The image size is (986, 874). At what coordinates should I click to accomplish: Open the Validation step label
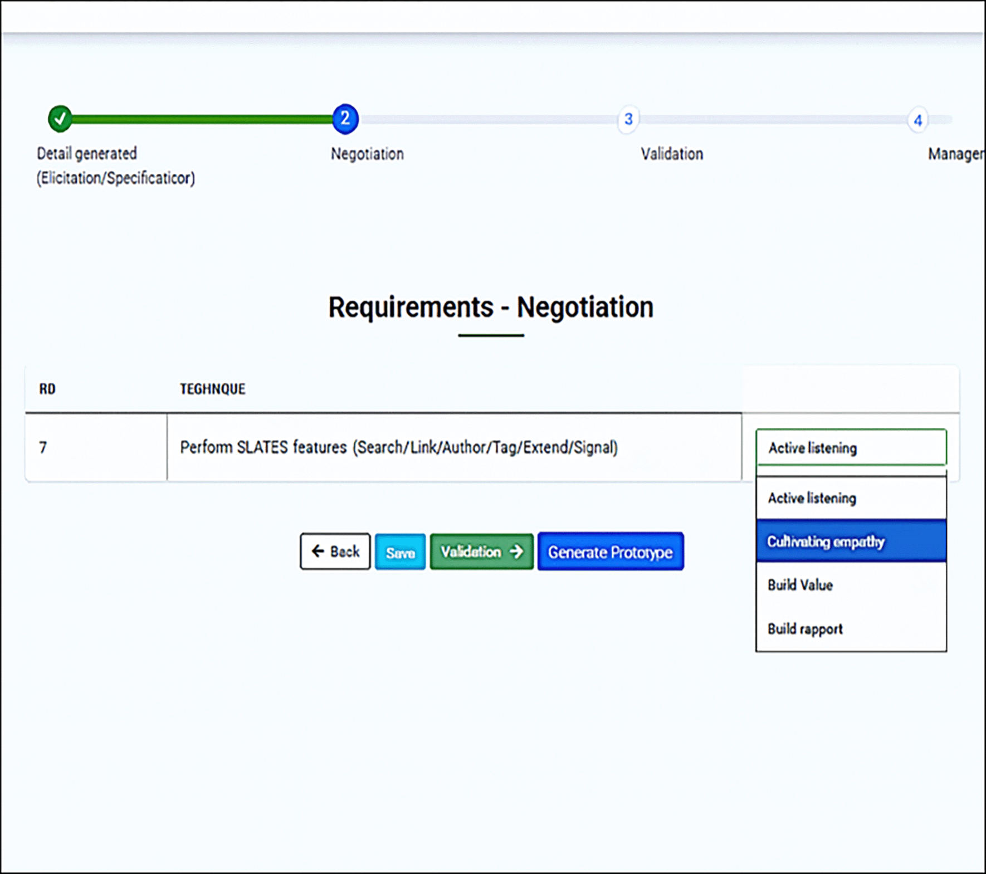pyautogui.click(x=671, y=154)
